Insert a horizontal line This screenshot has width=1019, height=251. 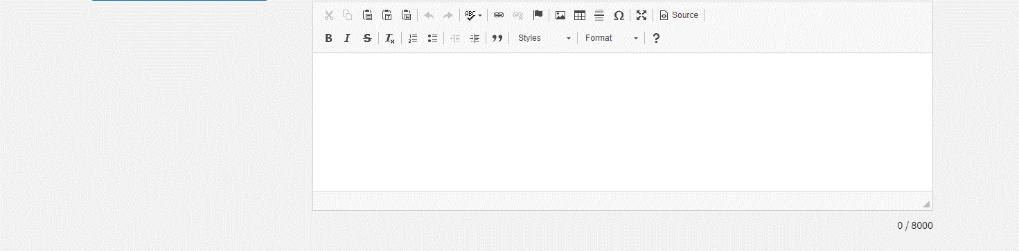(599, 15)
